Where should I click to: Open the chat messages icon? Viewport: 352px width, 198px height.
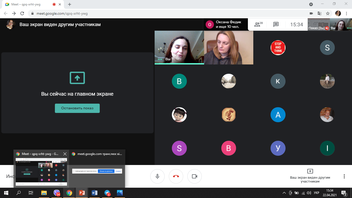tap(276, 24)
